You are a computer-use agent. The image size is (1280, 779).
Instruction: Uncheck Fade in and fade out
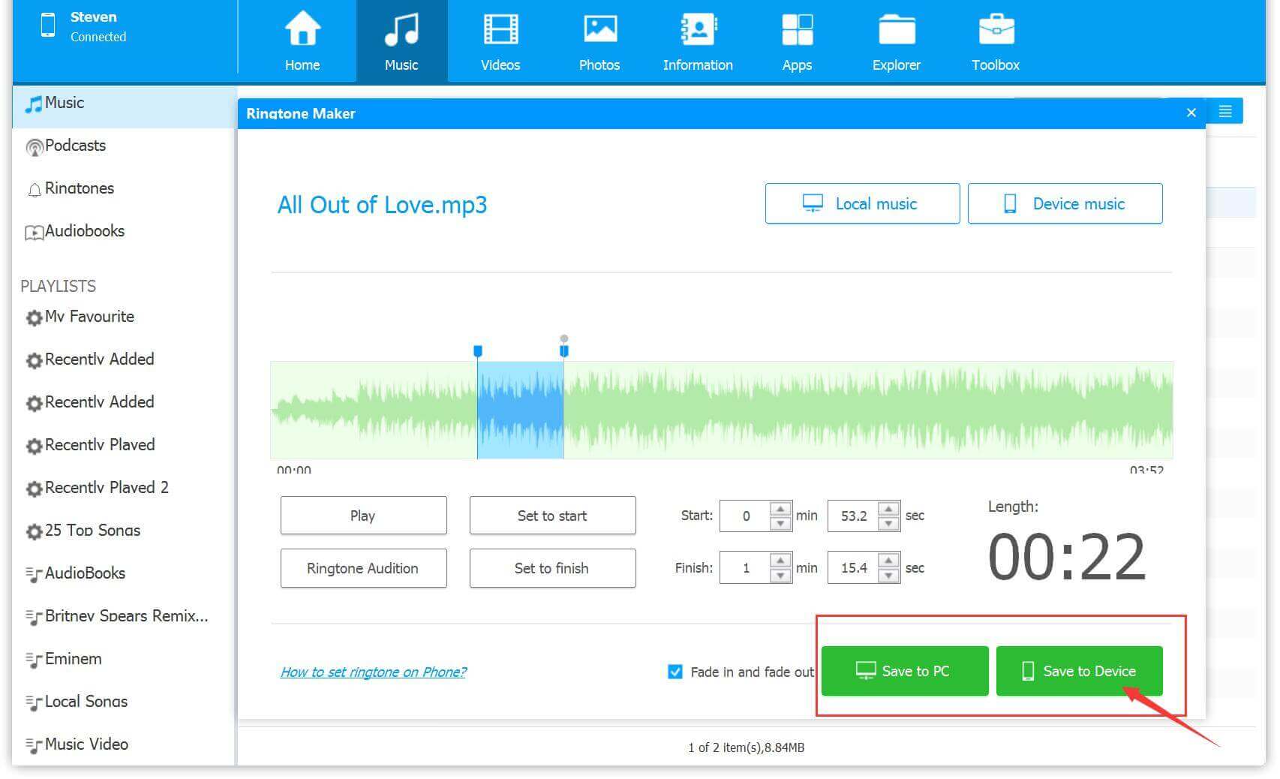tap(675, 672)
